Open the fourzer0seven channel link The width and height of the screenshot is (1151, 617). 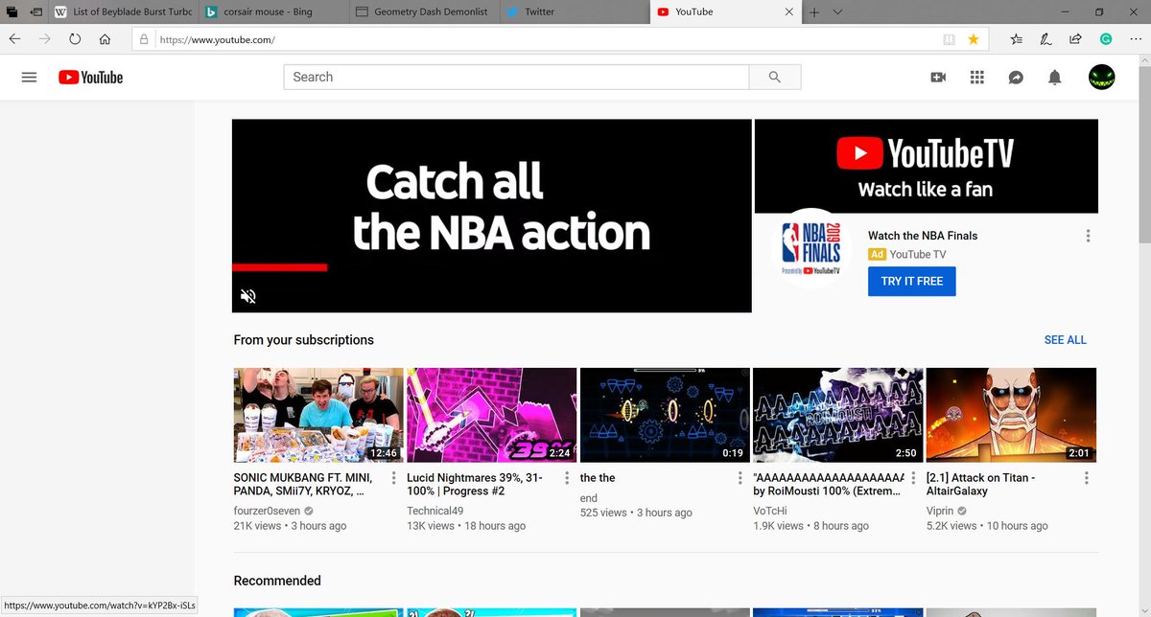click(268, 512)
